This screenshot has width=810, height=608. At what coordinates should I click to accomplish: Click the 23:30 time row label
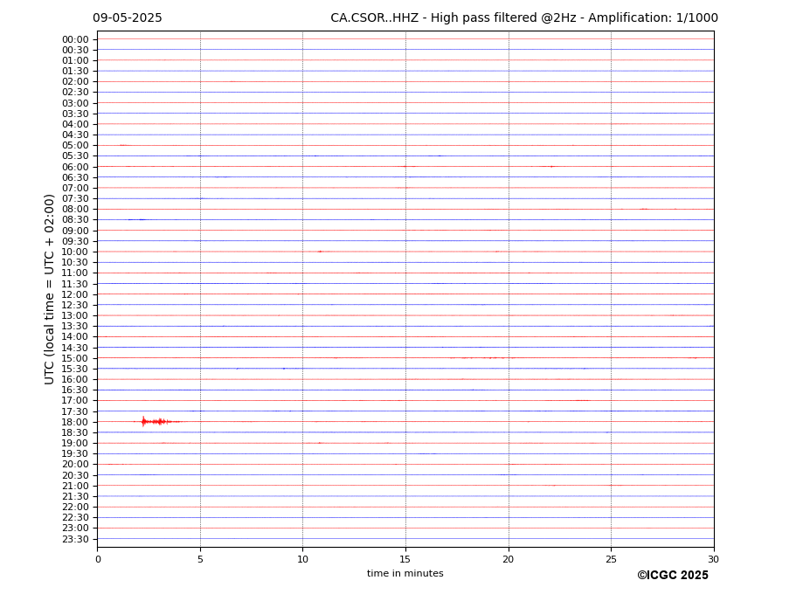75,539
